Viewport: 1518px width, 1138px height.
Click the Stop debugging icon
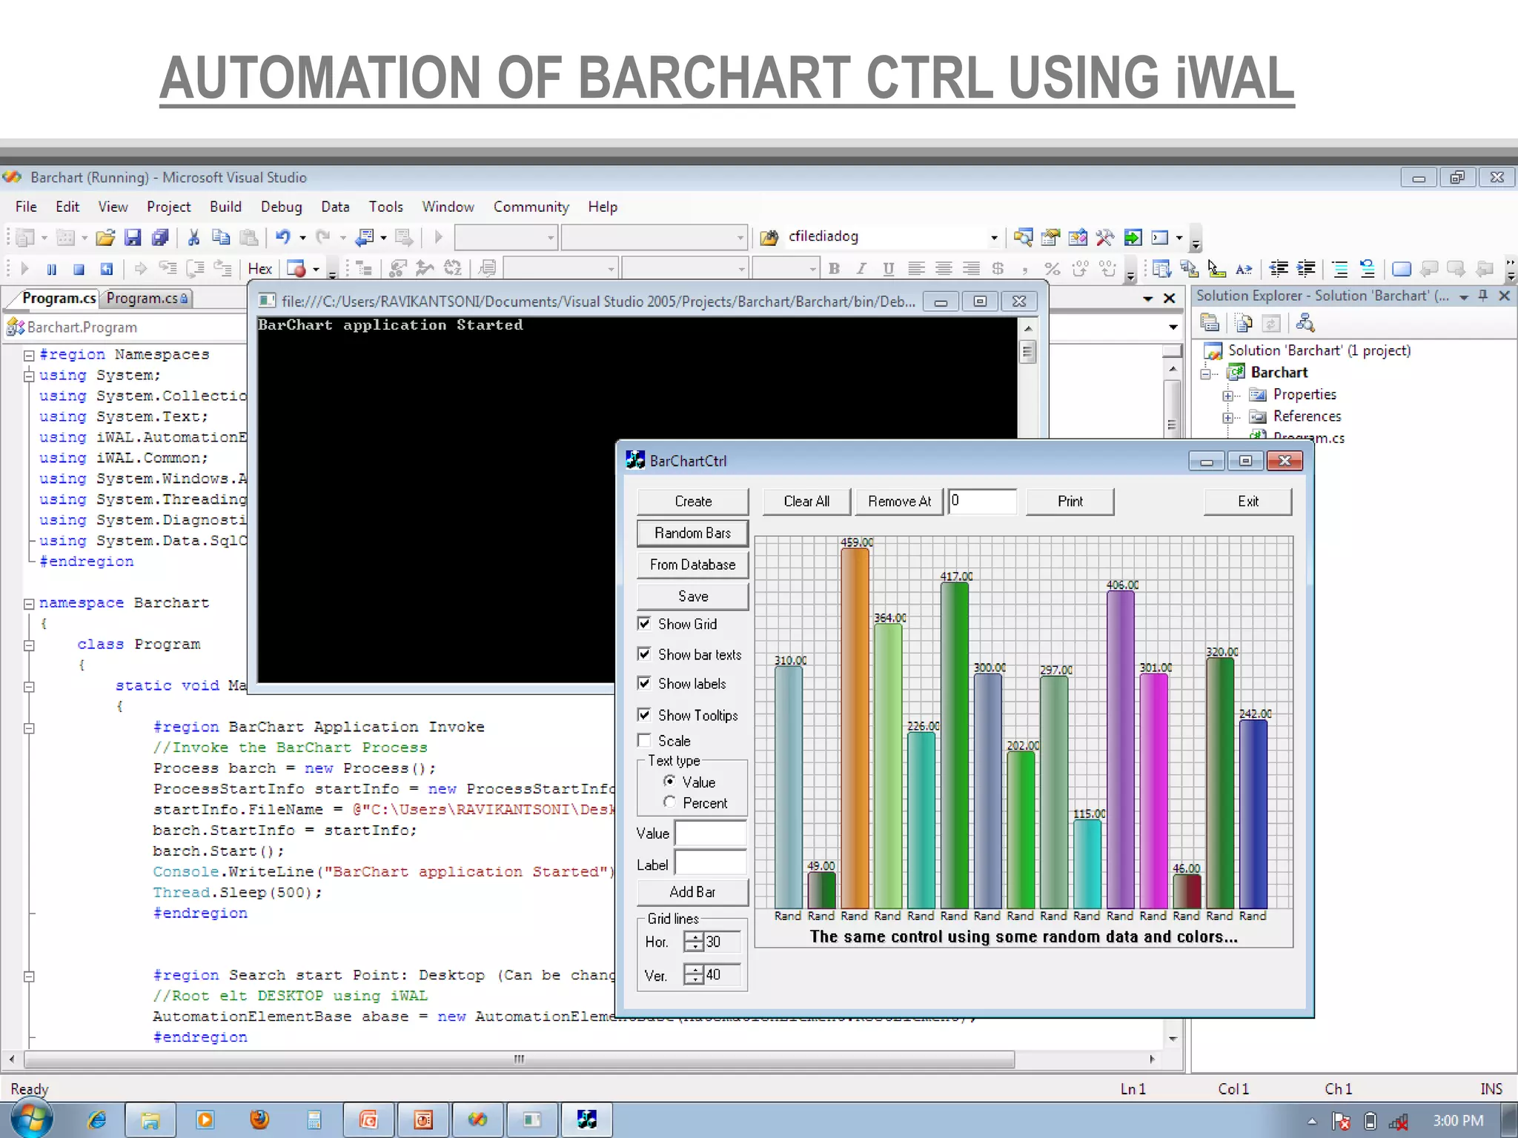point(79,269)
